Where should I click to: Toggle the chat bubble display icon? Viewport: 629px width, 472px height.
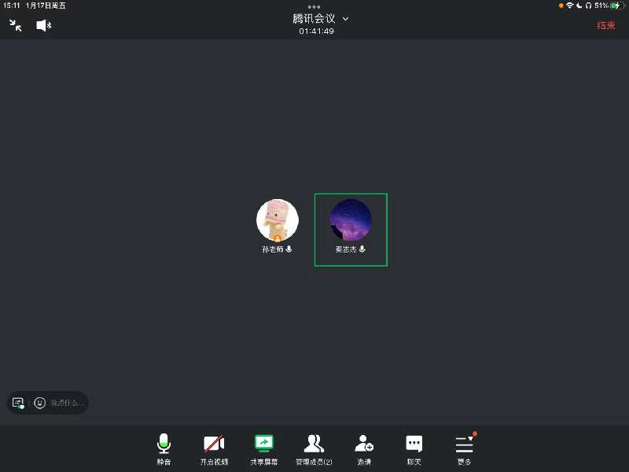(x=18, y=403)
